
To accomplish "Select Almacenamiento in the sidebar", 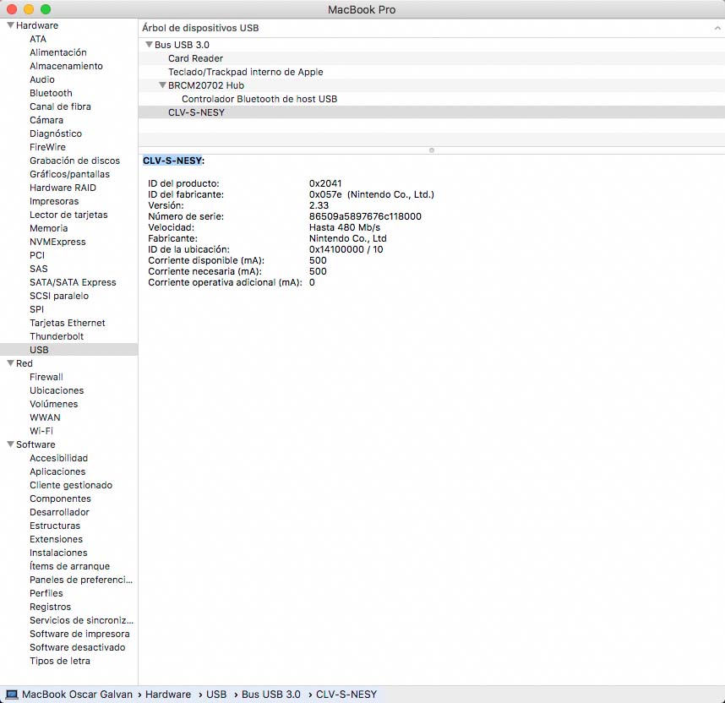I will pos(66,66).
